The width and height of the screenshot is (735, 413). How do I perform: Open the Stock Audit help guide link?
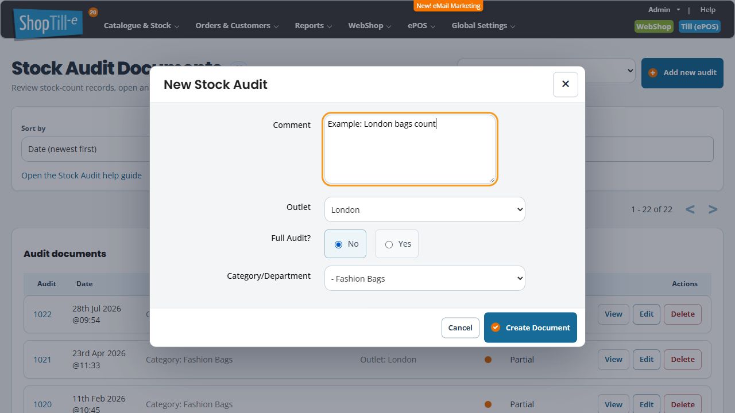(82, 176)
